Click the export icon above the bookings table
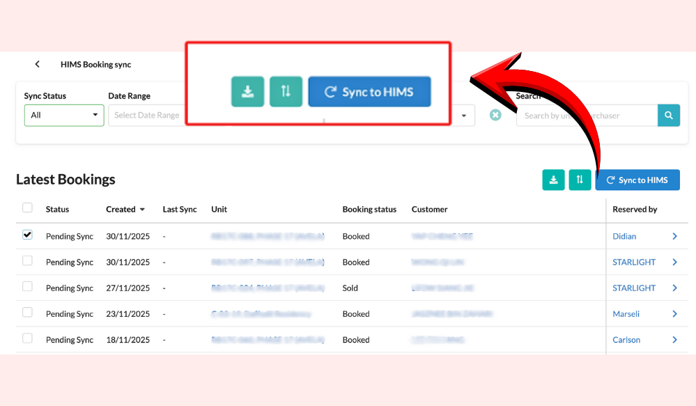Screen dimensions: 696x406 click(x=553, y=180)
